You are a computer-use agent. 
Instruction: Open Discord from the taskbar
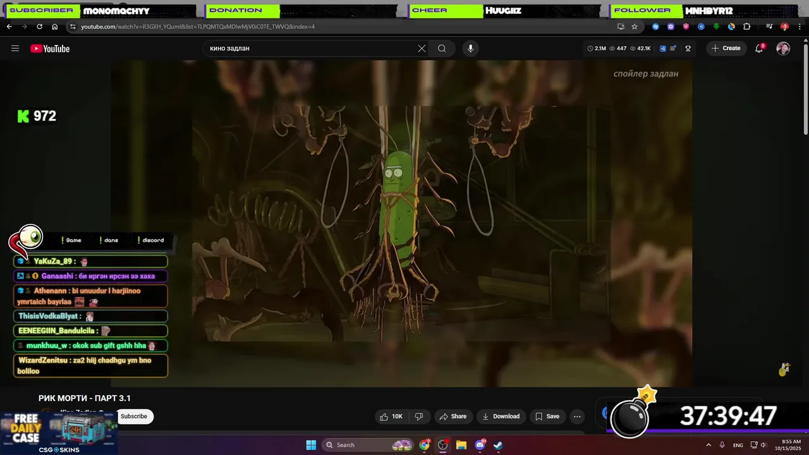480,445
